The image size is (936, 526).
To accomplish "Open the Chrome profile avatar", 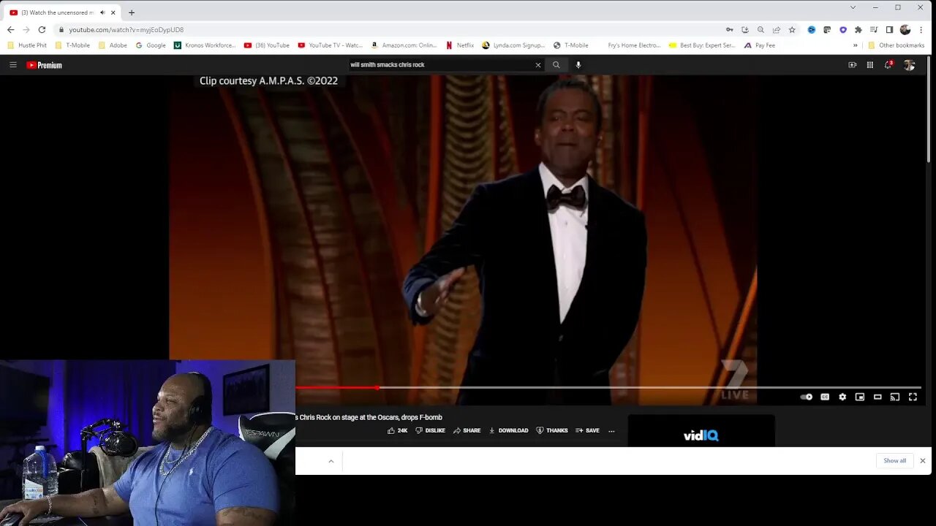I will click(x=905, y=30).
